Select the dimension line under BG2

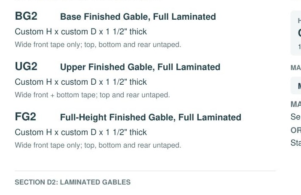pos(81,31)
